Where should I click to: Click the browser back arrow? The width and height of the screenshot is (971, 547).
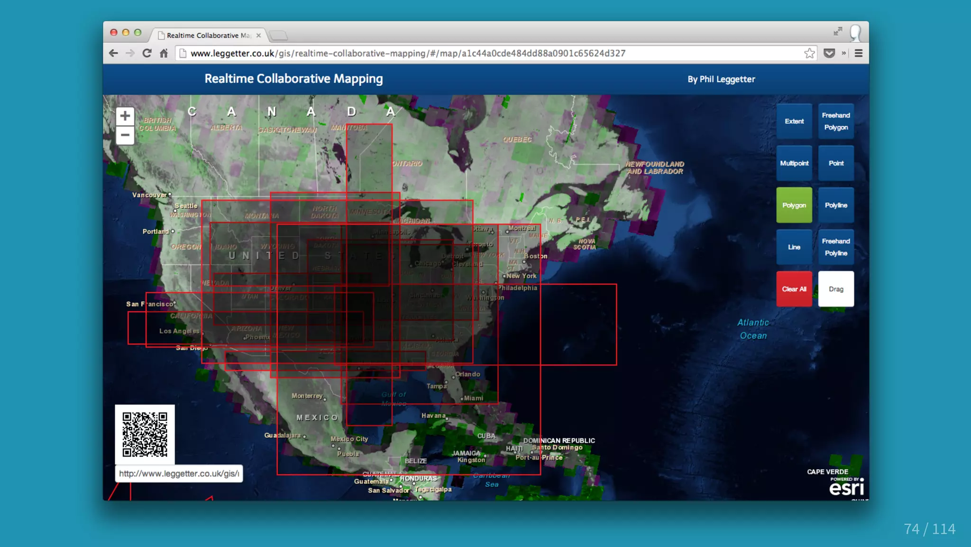[x=113, y=53]
